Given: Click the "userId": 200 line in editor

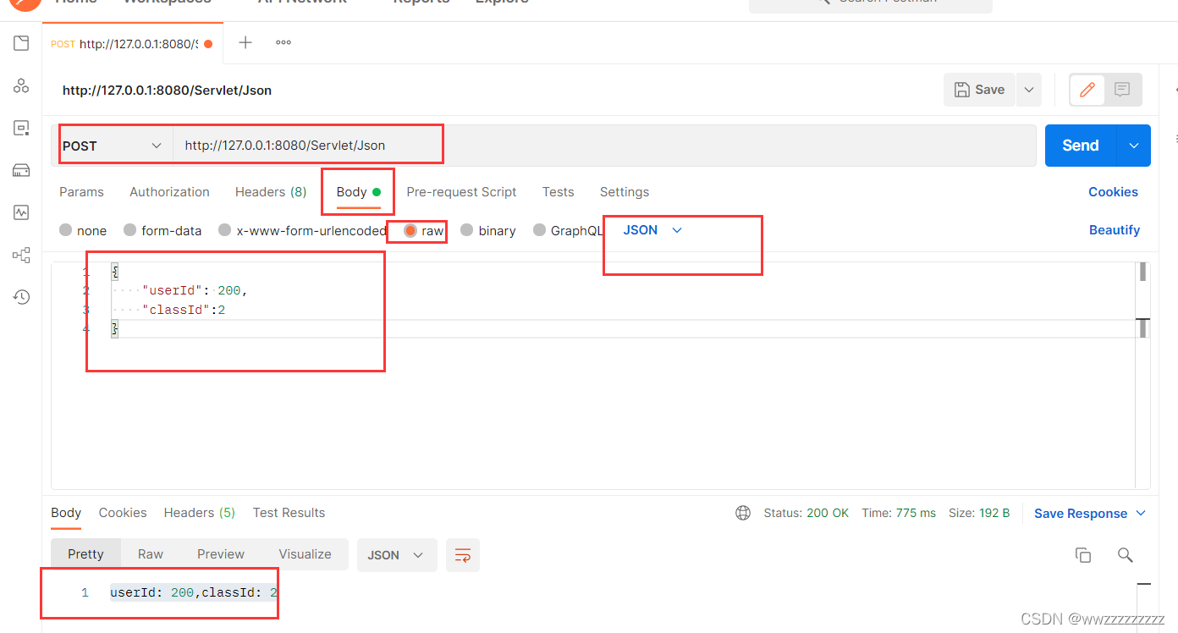Looking at the screenshot, I should tap(195, 291).
